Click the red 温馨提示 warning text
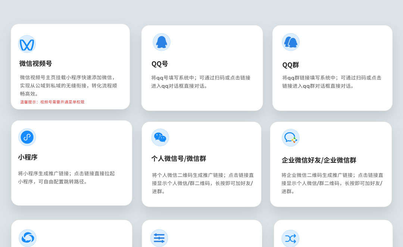 pyautogui.click(x=52, y=102)
